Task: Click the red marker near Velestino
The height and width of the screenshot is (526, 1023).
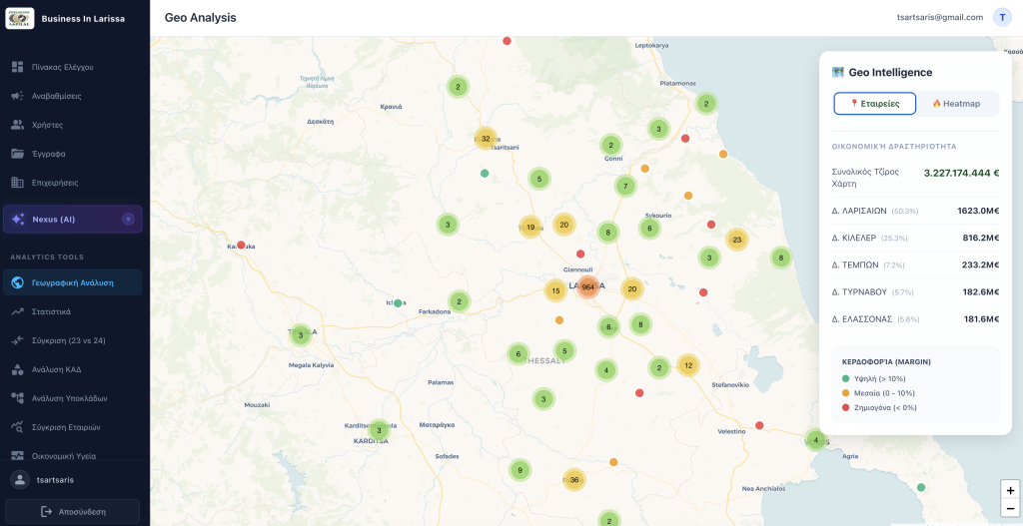Action: (x=759, y=425)
